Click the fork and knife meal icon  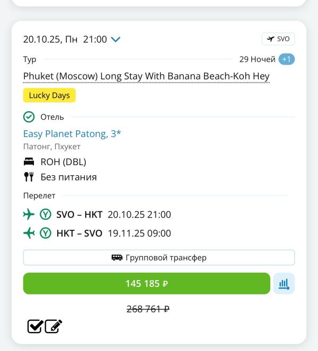(29, 177)
